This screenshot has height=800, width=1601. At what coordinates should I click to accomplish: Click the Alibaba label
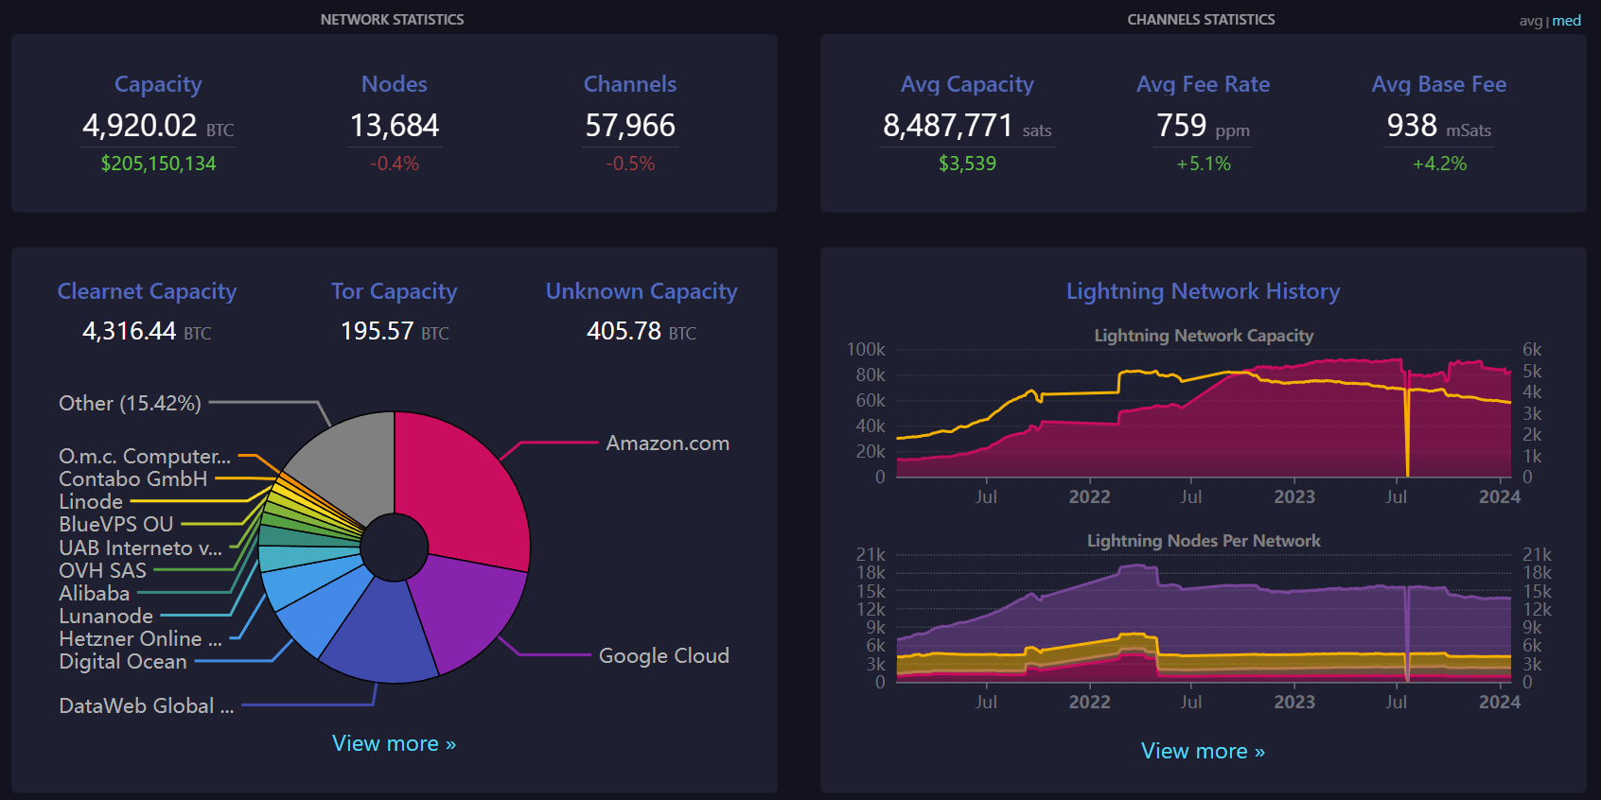(95, 593)
